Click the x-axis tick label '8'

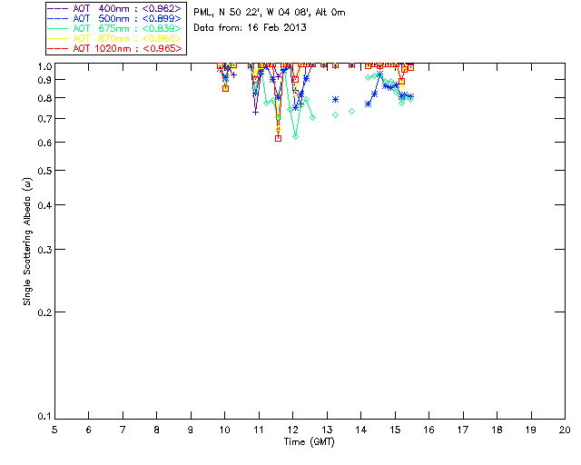[157, 430]
